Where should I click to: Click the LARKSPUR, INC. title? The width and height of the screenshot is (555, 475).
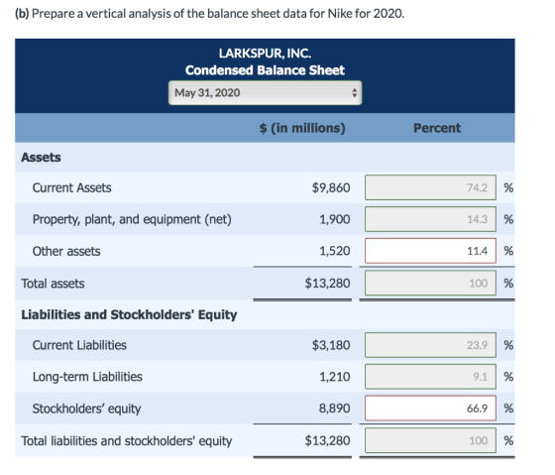pos(265,54)
